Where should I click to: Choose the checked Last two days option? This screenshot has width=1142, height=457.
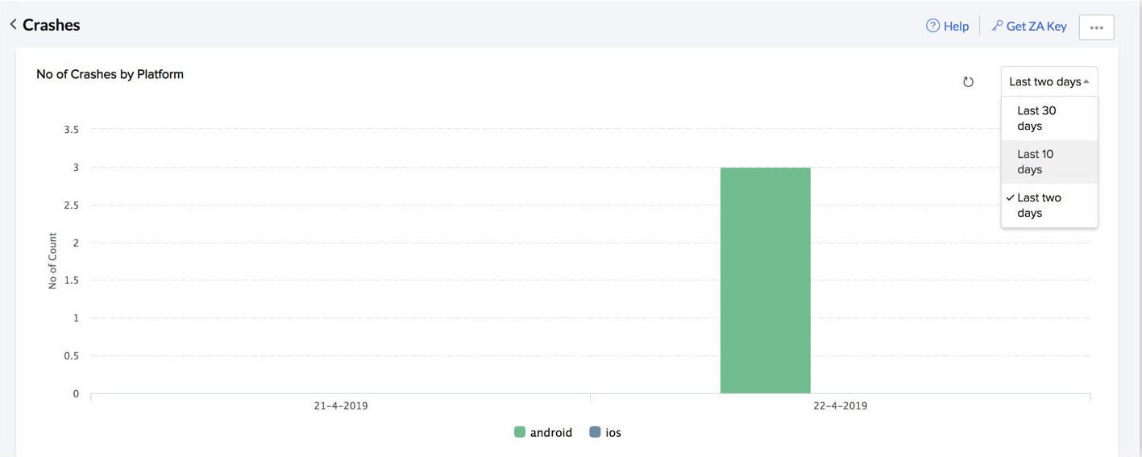point(1040,206)
